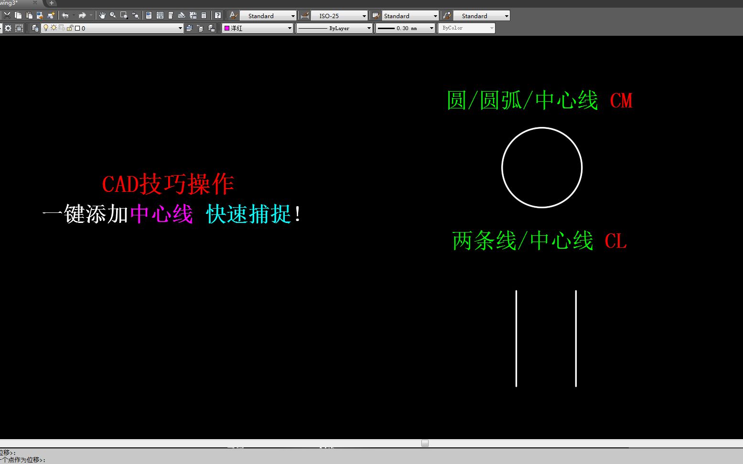Click the white text 一键添加
Viewport: 743px width, 464px height.
[86, 214]
